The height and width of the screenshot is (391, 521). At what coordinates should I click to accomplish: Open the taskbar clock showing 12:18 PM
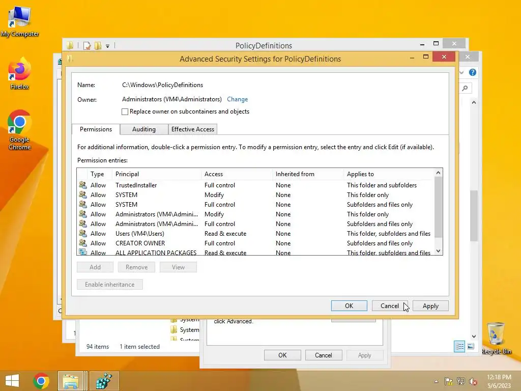click(499, 381)
